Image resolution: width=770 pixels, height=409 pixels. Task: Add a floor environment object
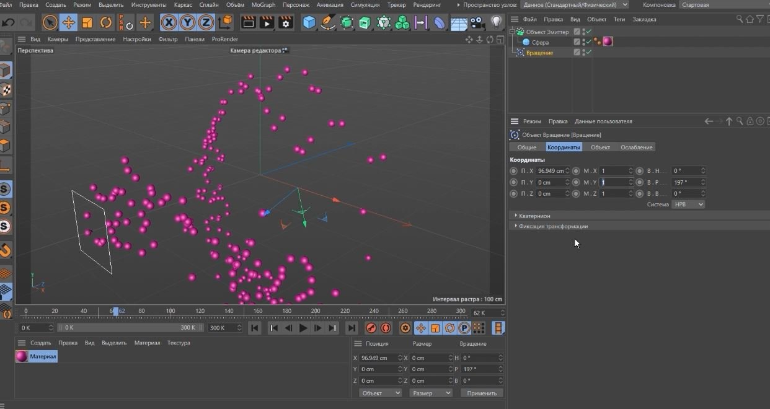459,24
